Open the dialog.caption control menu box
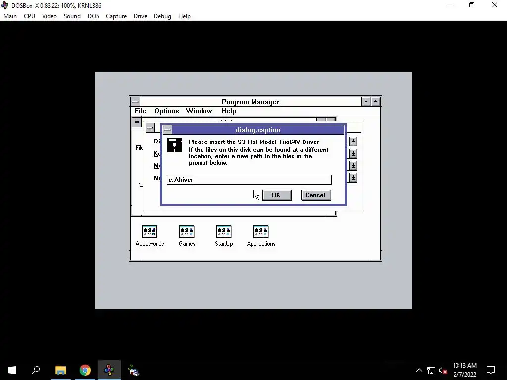The image size is (507, 380). click(x=167, y=130)
